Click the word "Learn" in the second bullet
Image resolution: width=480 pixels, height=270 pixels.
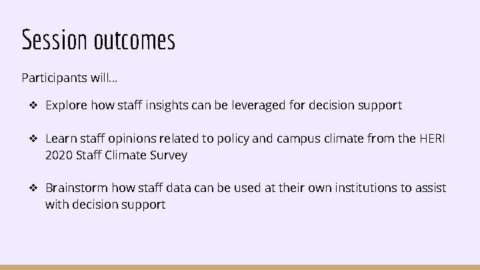point(61,139)
